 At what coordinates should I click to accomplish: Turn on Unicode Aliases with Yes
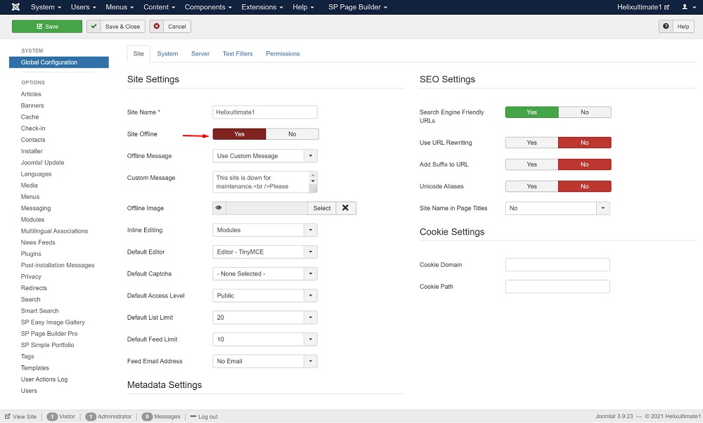point(531,186)
